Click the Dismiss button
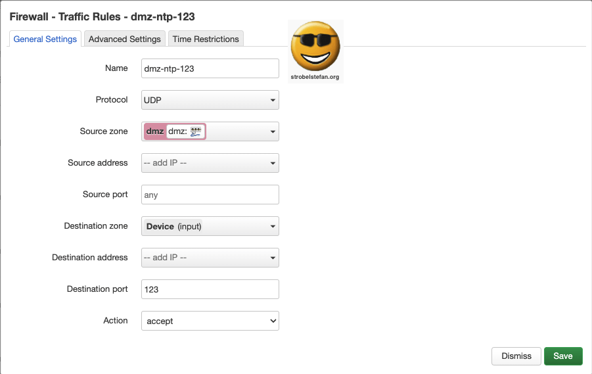The image size is (592, 374). [x=516, y=356]
